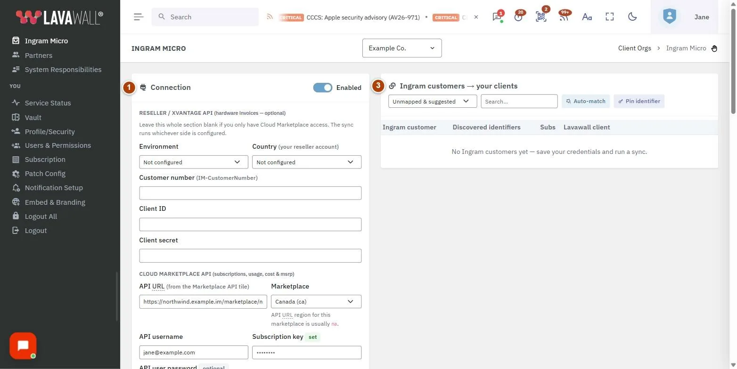This screenshot has width=737, height=369.
Task: Open the font size Aa icon
Action: point(587,17)
